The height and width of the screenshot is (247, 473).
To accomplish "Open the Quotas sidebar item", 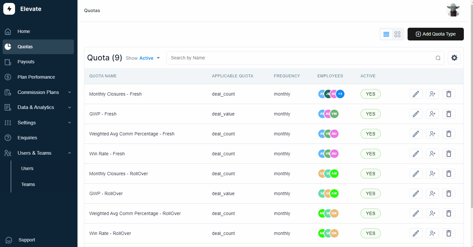I will click(x=38, y=47).
